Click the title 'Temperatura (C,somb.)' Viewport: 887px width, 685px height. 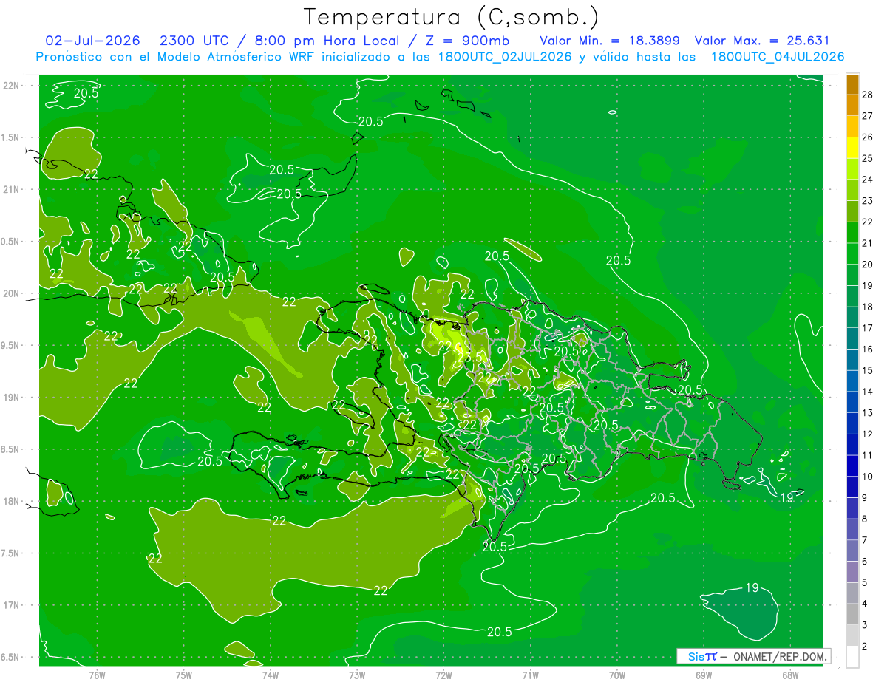tap(451, 17)
